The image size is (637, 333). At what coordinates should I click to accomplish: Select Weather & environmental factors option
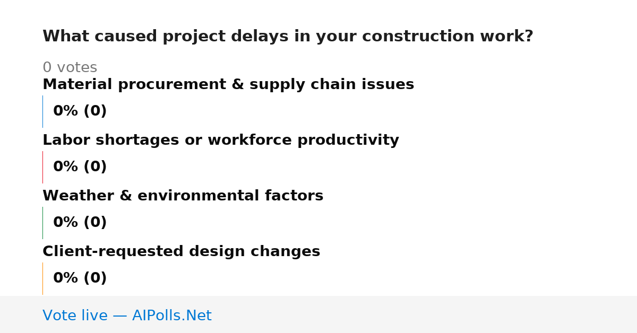click(x=183, y=196)
